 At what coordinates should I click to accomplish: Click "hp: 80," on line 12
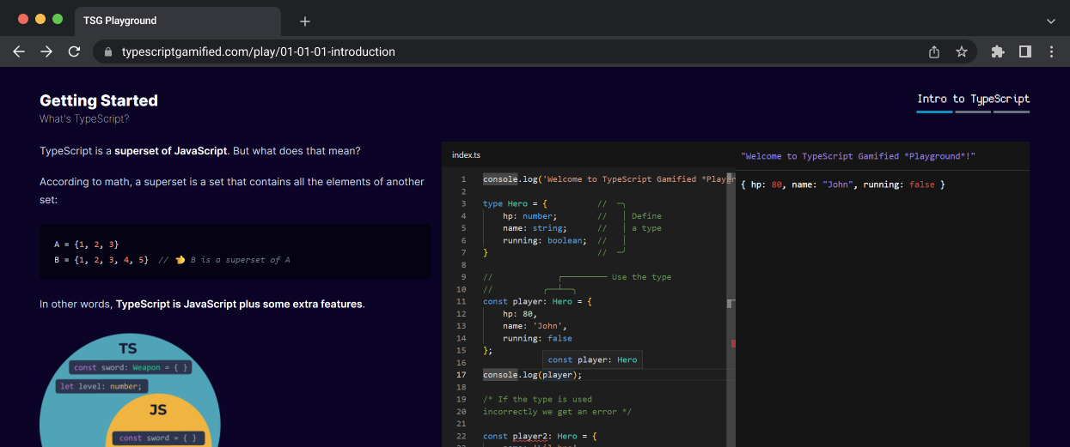[x=519, y=314]
